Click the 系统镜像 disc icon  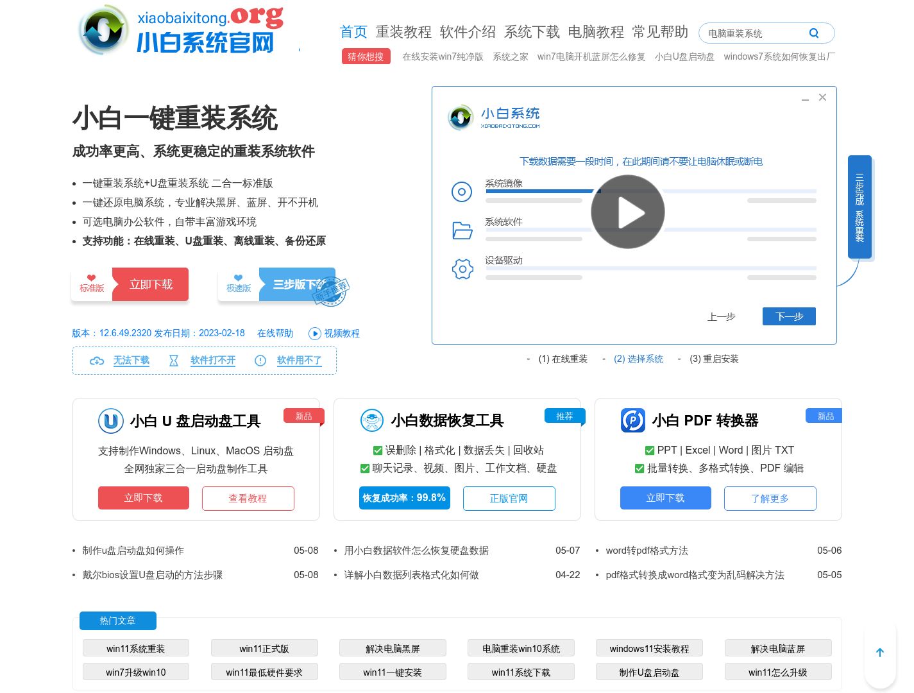tap(462, 192)
